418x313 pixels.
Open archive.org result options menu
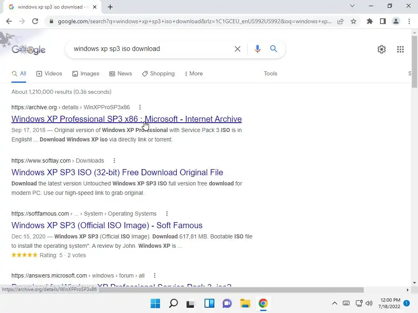140,107
